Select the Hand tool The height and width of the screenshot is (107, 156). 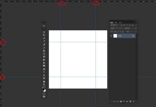click(x=44, y=81)
